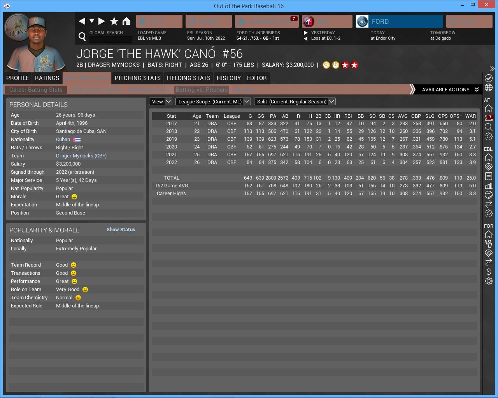Open the EBL settings gear icon
This screenshot has width=498, height=398.
[x=489, y=213]
